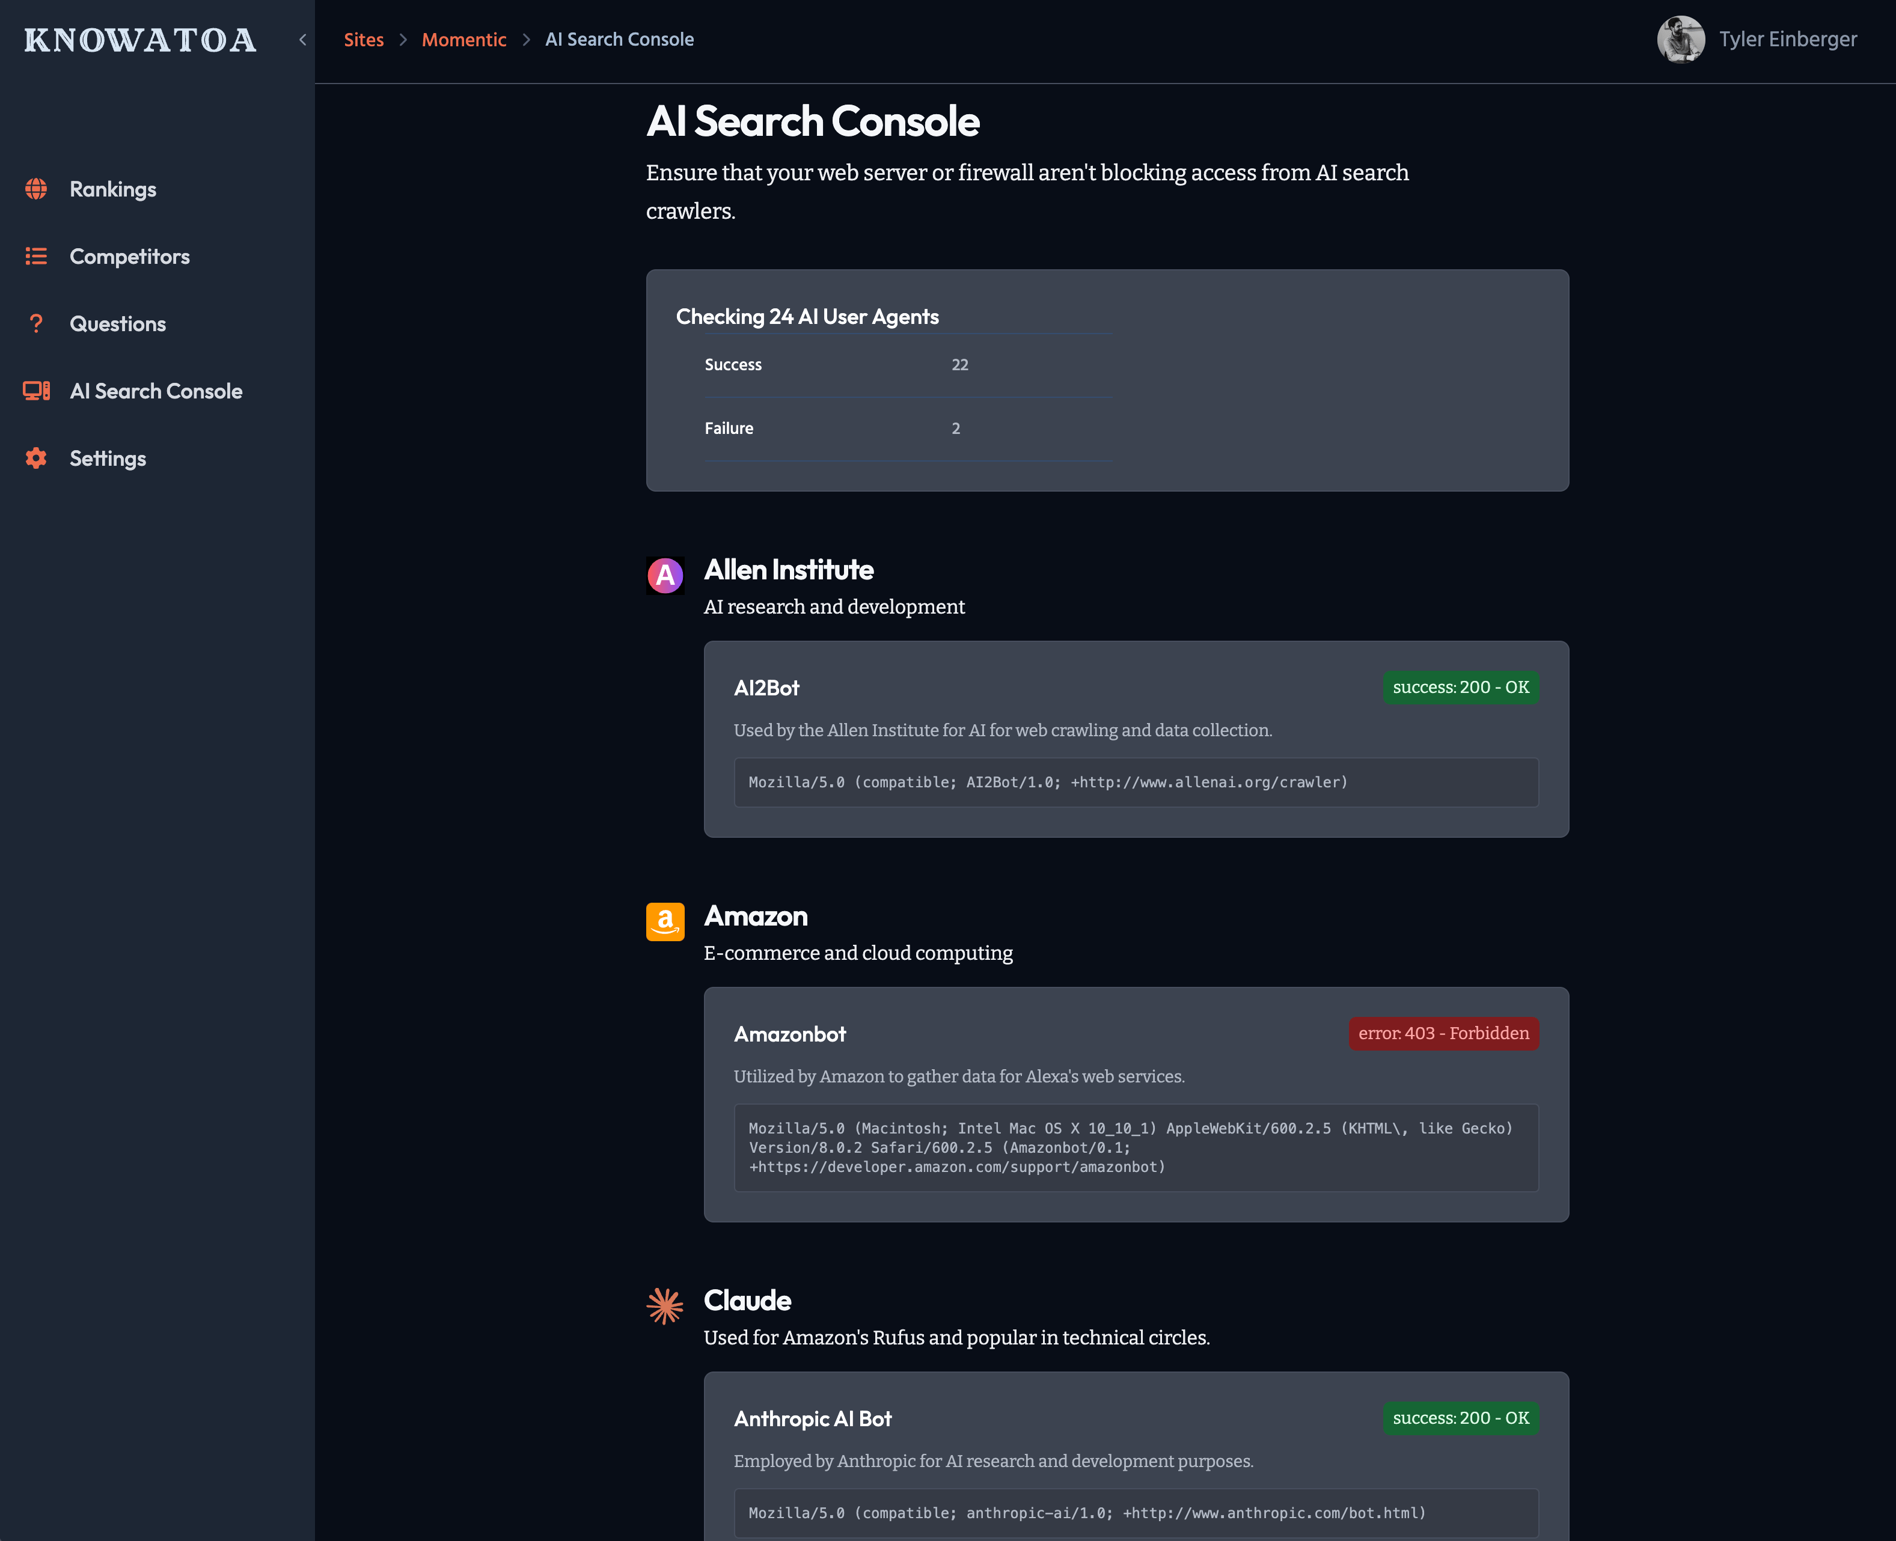Click the Claude starburst logo icon
This screenshot has height=1541, width=1896.
pyautogui.click(x=665, y=1306)
